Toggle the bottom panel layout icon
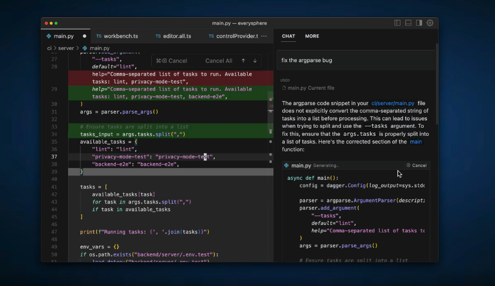The height and width of the screenshot is (286, 495). pos(408,23)
